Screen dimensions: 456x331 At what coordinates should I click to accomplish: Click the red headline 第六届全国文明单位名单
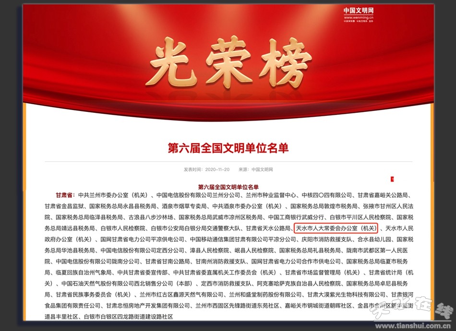click(x=228, y=147)
